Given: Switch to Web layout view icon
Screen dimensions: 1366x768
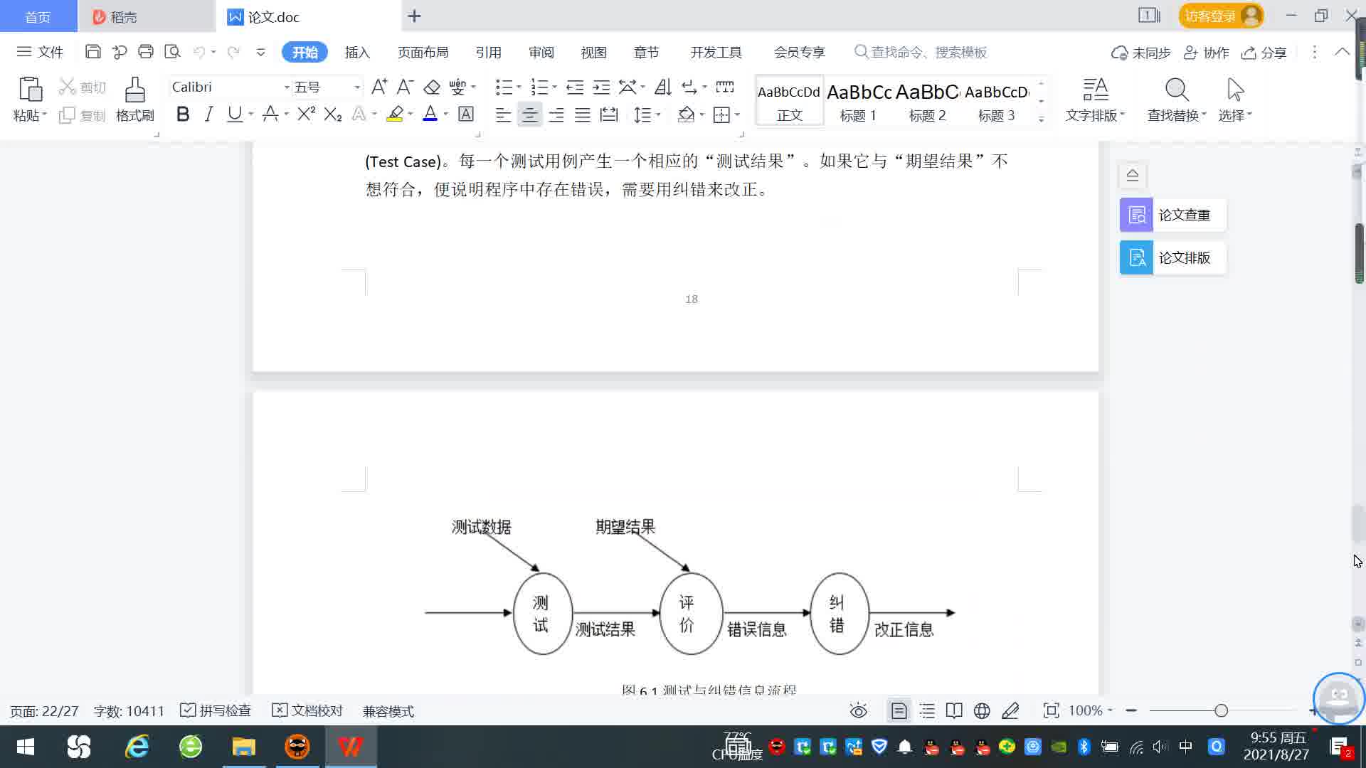Looking at the screenshot, I should point(982,710).
